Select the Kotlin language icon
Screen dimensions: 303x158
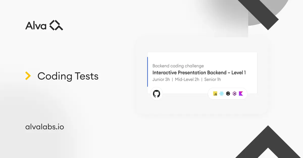click(241, 94)
